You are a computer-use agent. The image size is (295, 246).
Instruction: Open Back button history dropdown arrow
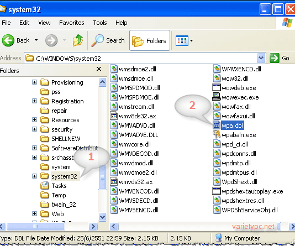pyautogui.click(x=36, y=40)
